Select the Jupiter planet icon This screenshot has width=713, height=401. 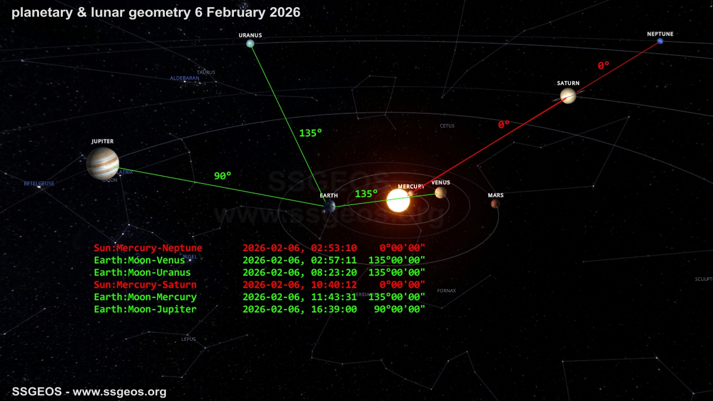pyautogui.click(x=102, y=164)
